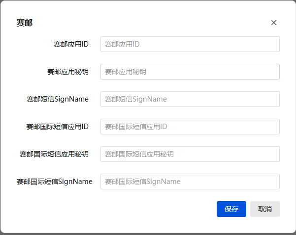Activate the 赛邮国际短信应用秘钥 input box

tap(190, 154)
